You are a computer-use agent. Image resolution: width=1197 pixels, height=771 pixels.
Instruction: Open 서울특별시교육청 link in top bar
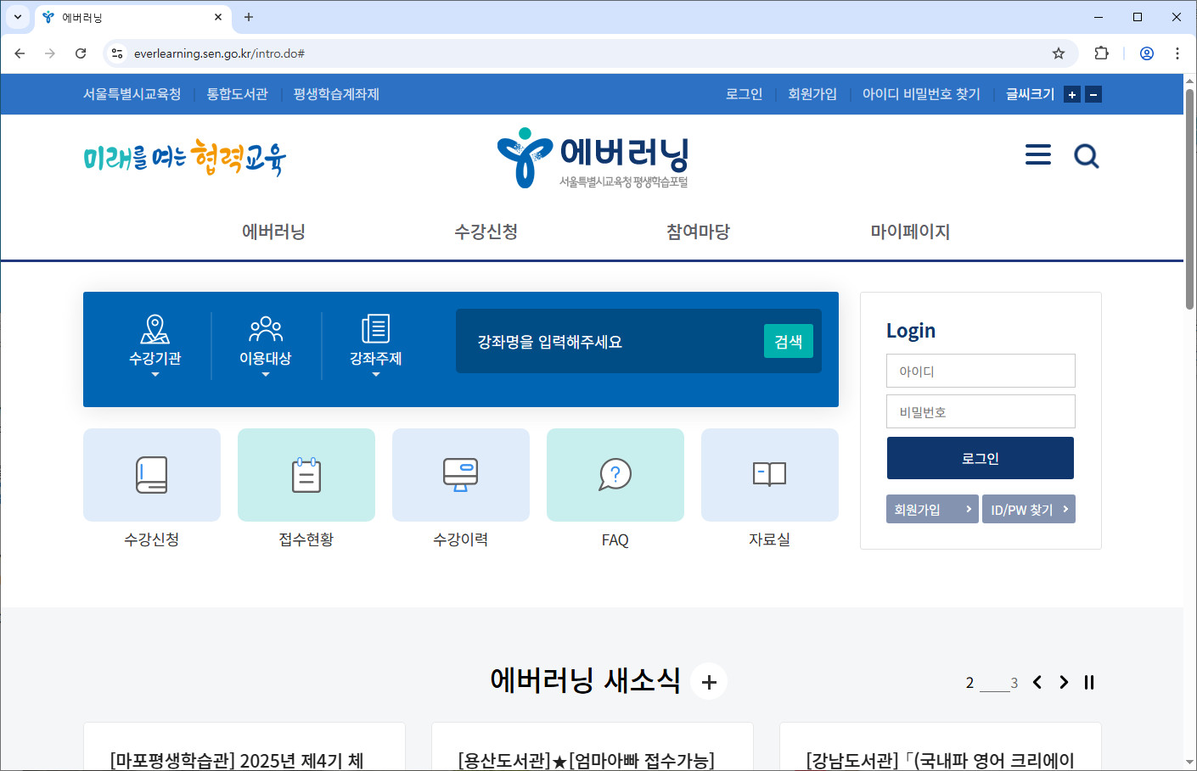tap(132, 94)
